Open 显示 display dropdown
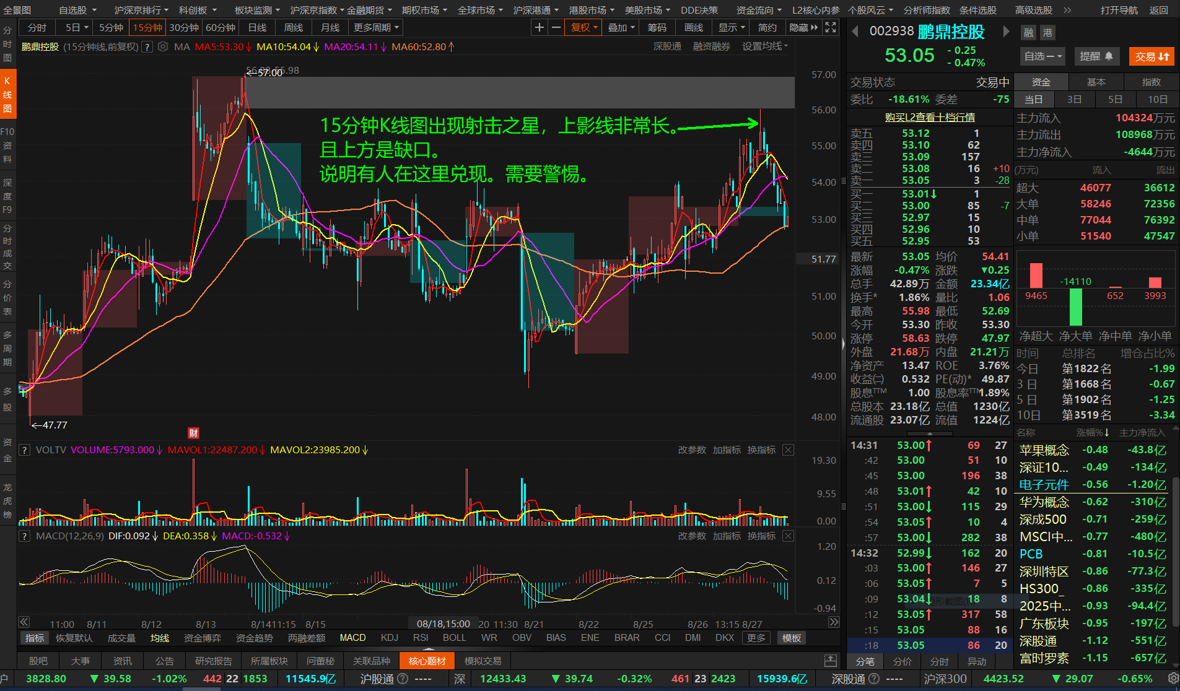Screen dimensions: 1180x691 pyautogui.click(x=732, y=27)
